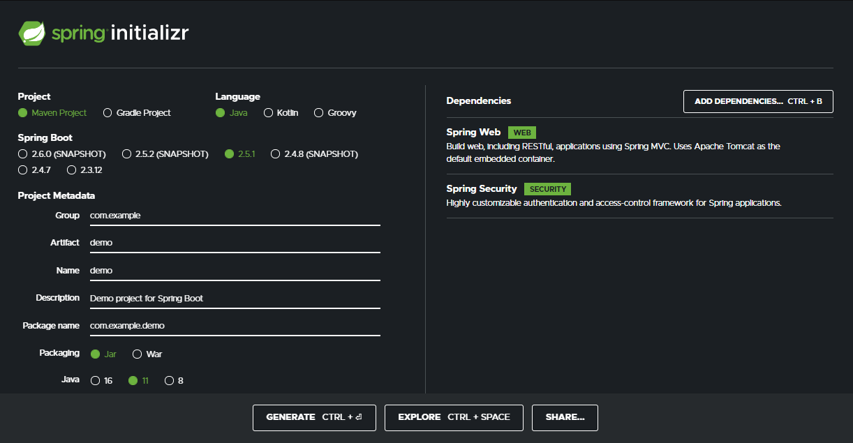Screen dimensions: 853x443
Task: Click the Project Metadata heading
Action: coord(57,195)
